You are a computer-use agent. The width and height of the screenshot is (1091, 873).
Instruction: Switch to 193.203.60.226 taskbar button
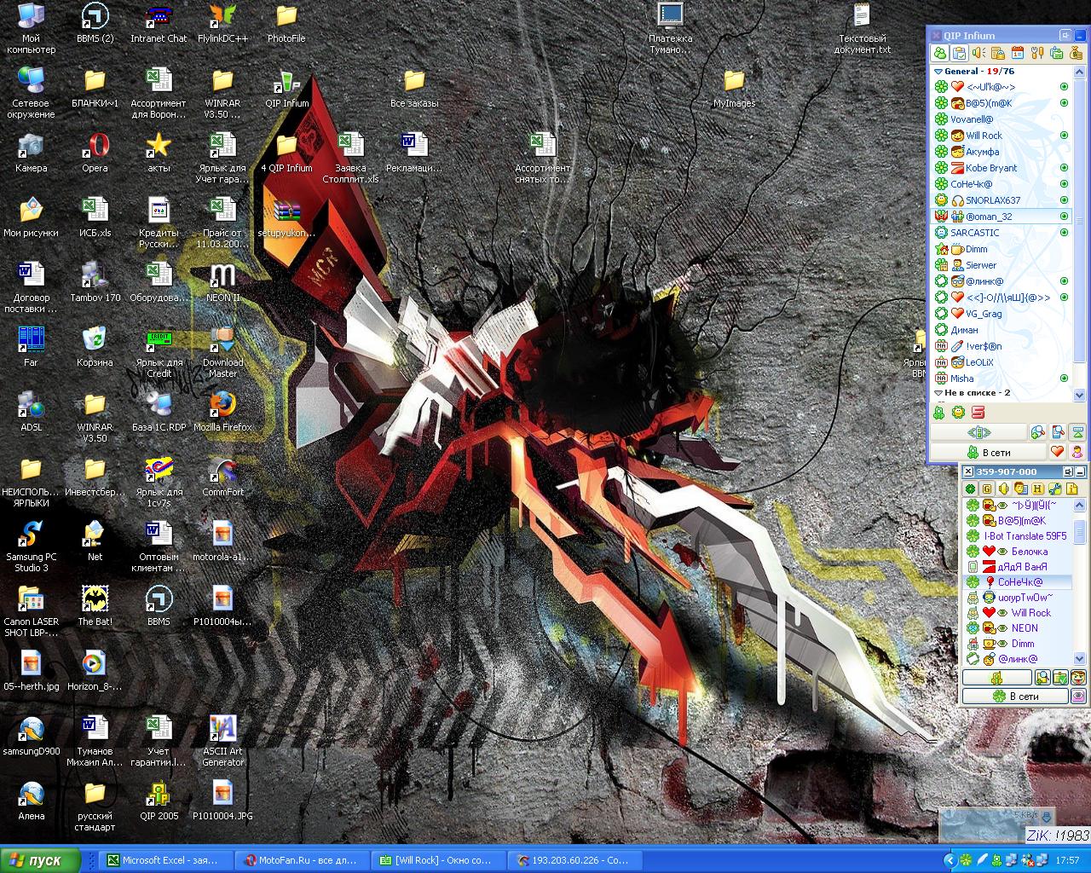pos(574,860)
